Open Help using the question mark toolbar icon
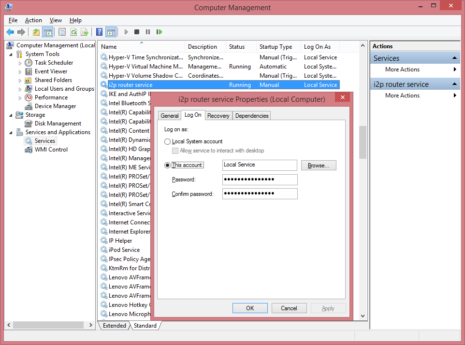Viewport: 465px width, 345px height. coord(100,32)
